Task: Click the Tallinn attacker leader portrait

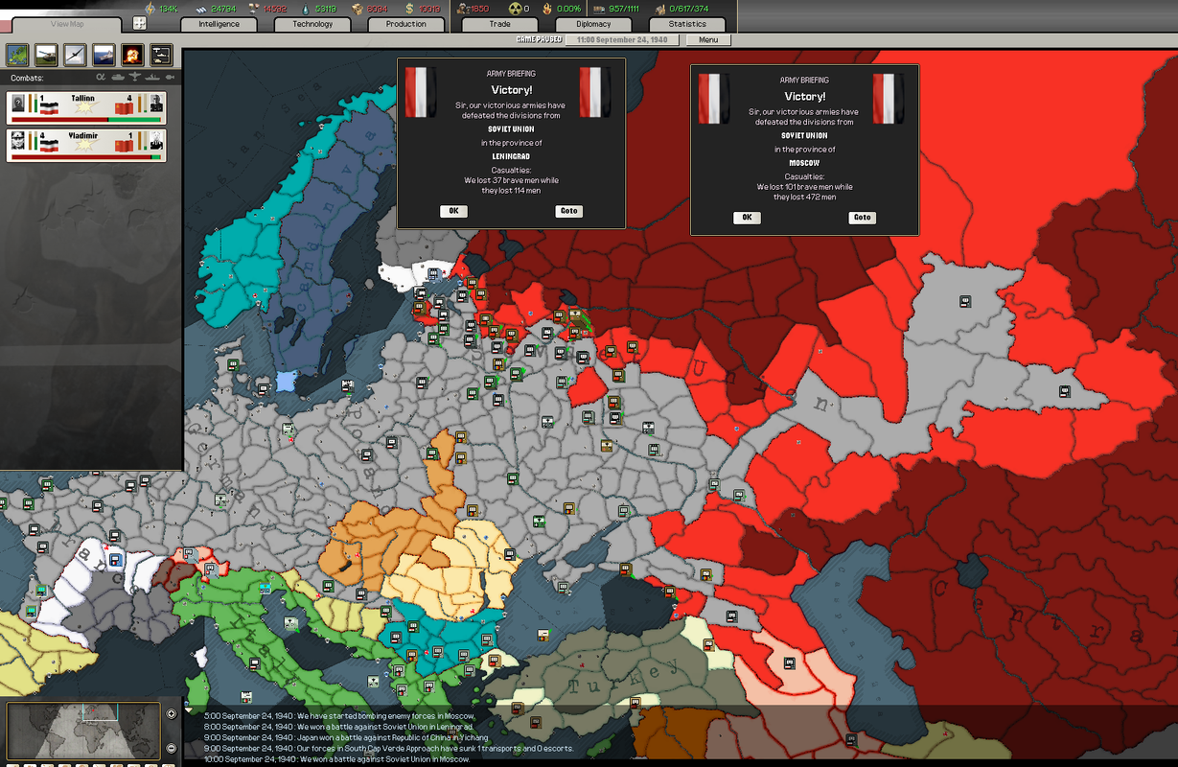Action: (19, 103)
